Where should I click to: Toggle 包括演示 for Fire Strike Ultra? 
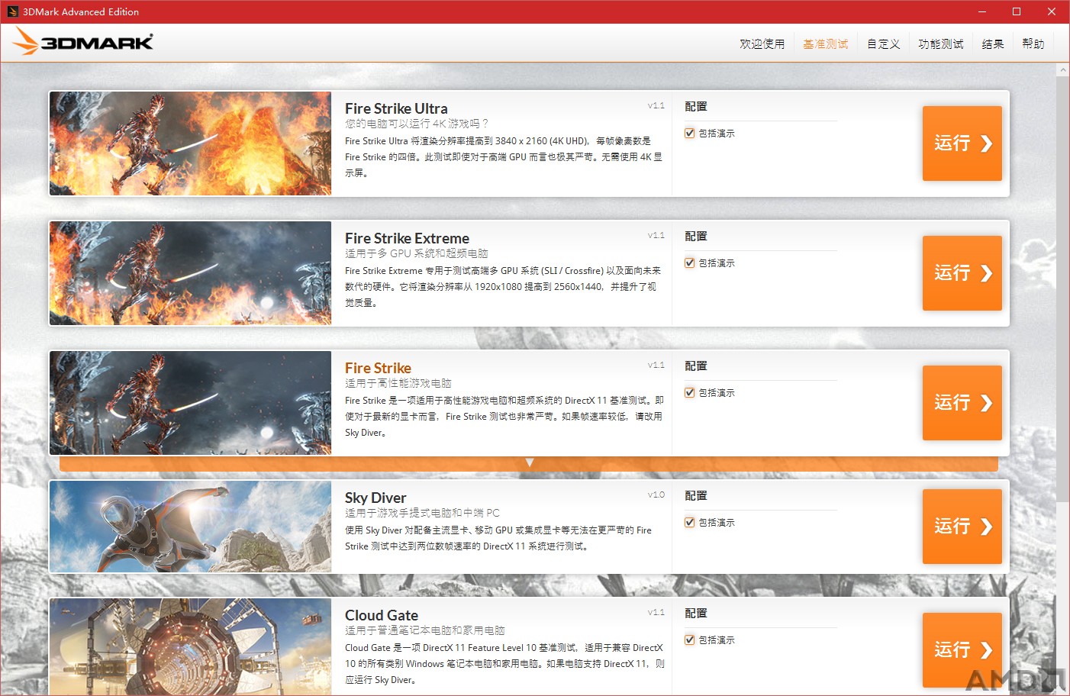(690, 133)
